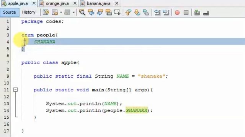Open the Back history dropdown arrow

(x=61, y=13)
